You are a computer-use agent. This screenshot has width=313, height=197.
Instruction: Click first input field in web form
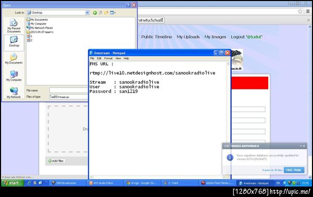coord(248,109)
